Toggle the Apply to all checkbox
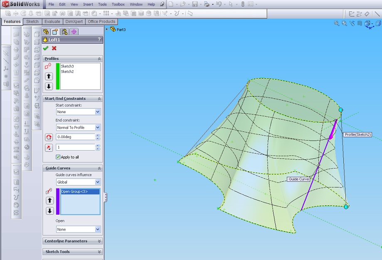Viewport: 382px width, 260px height. pyautogui.click(x=58, y=157)
